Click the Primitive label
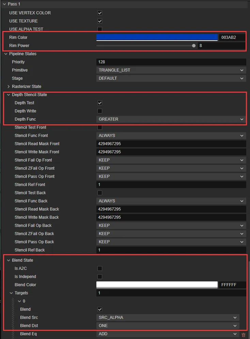Viewport: 250px width, 339px height. pos(20,70)
